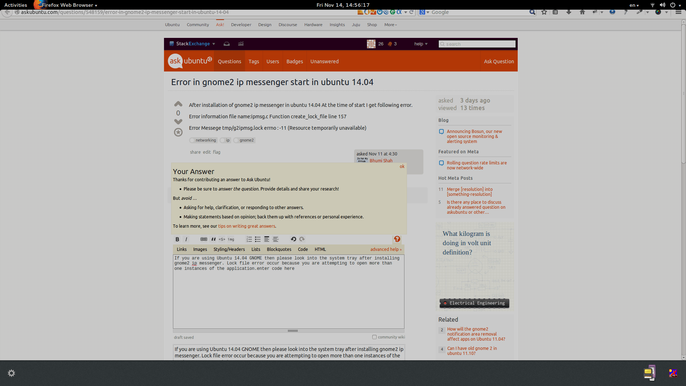Image resolution: width=686 pixels, height=386 pixels.
Task: Click the undo icon in editor toolbar
Action: point(292,239)
